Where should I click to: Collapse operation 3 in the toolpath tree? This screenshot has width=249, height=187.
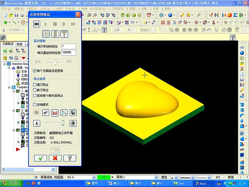coord(14,130)
